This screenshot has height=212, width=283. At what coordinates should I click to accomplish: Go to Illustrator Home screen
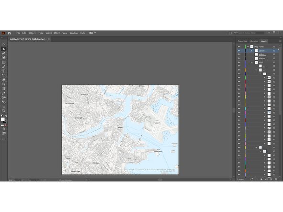tap(9, 33)
